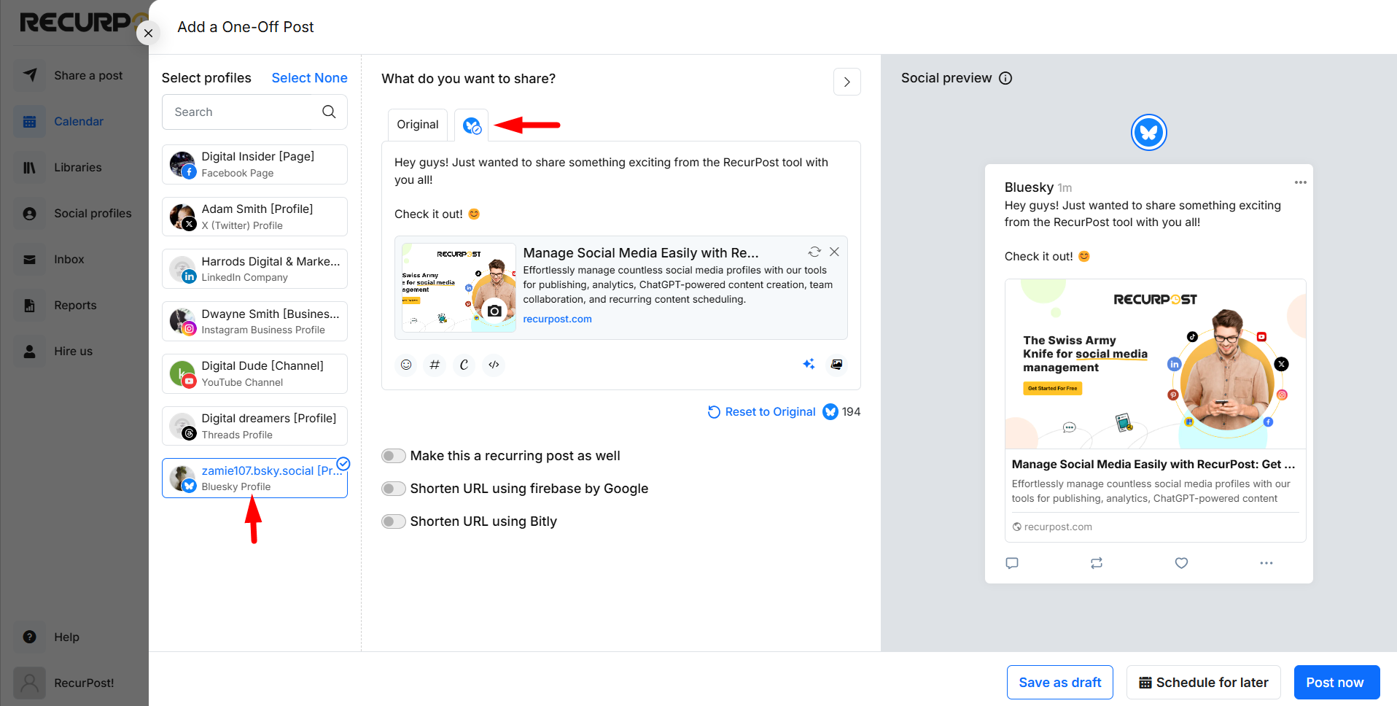Select Digital dreamers Threads profile

pos(254,426)
